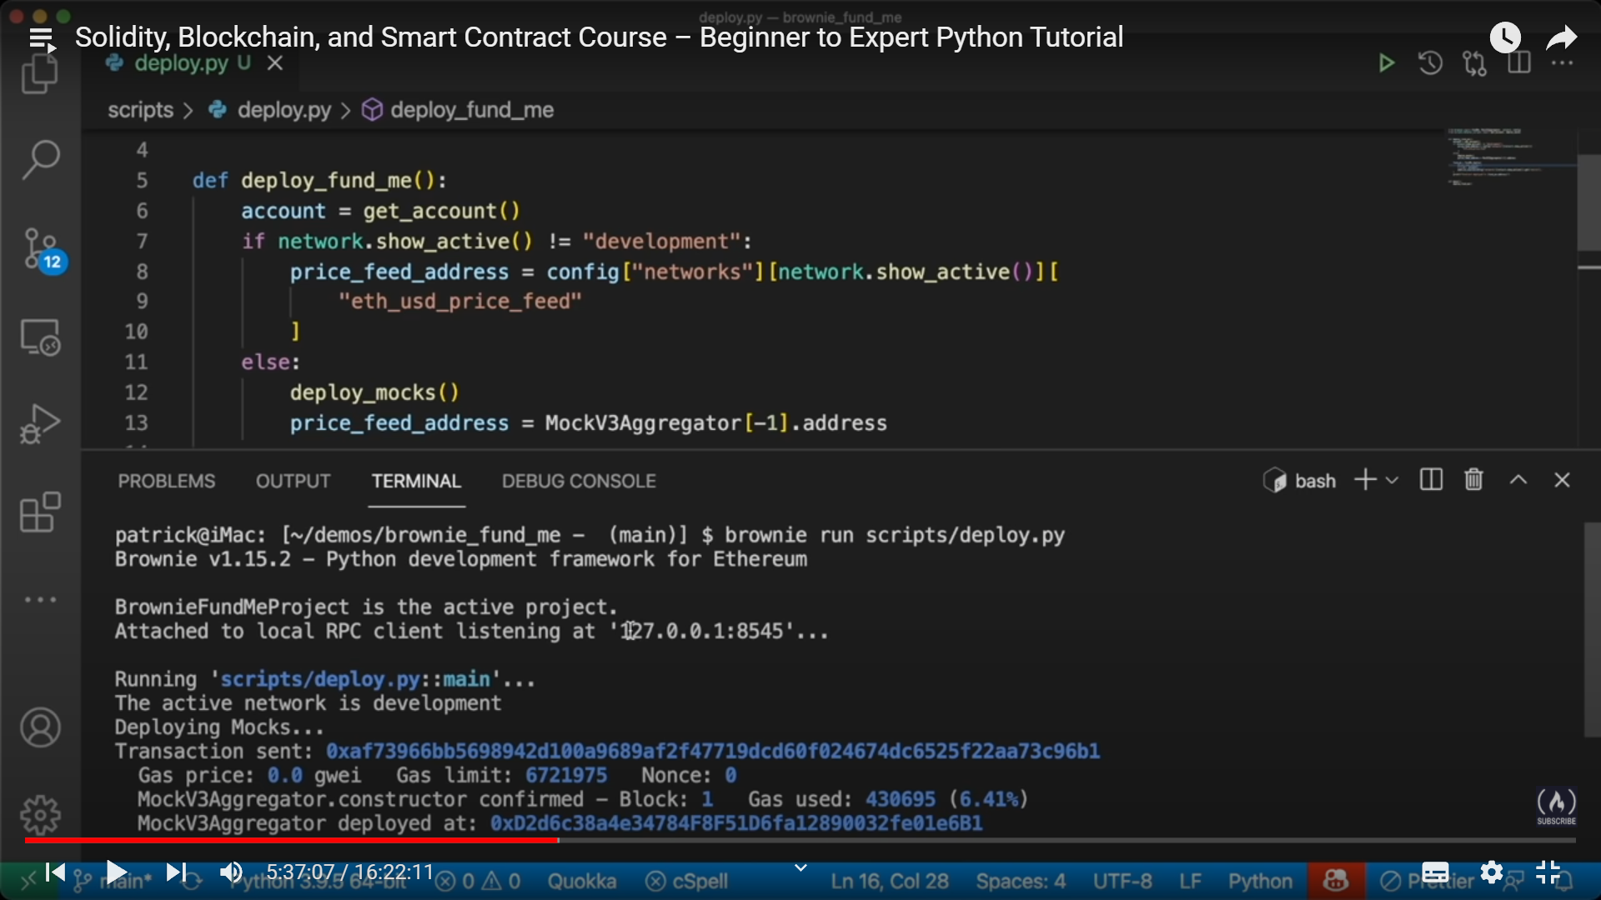Play the video
The width and height of the screenshot is (1601, 900).
tap(116, 872)
